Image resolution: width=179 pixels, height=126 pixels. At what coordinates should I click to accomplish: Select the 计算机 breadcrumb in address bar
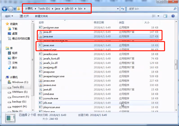(x=29, y=9)
